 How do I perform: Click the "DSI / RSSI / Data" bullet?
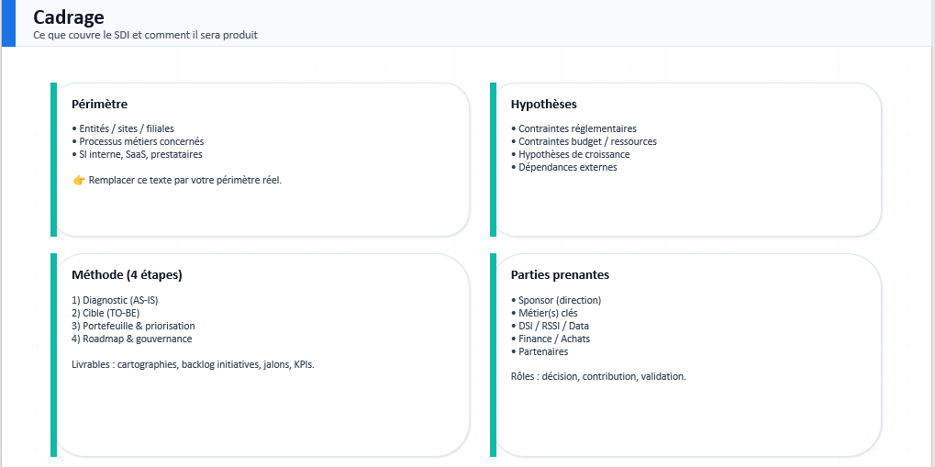[x=553, y=326]
